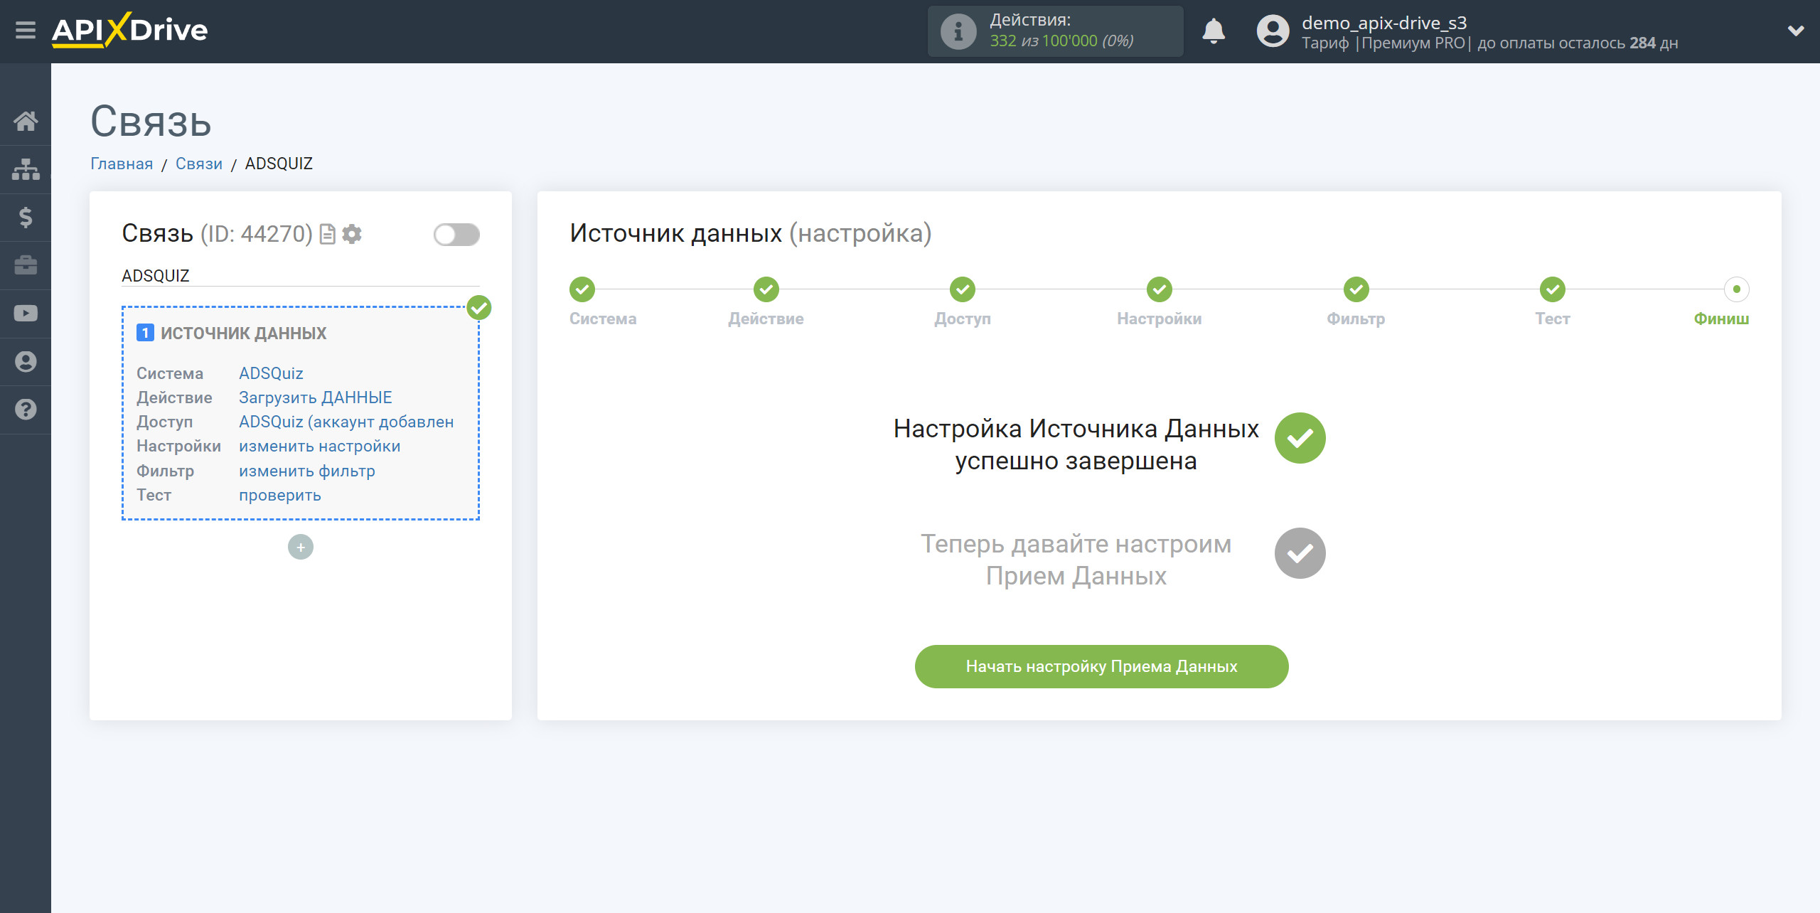Viewport: 1820px width, 913px height.
Task: Toggle the connection ID 44270 enable switch
Action: point(455,234)
